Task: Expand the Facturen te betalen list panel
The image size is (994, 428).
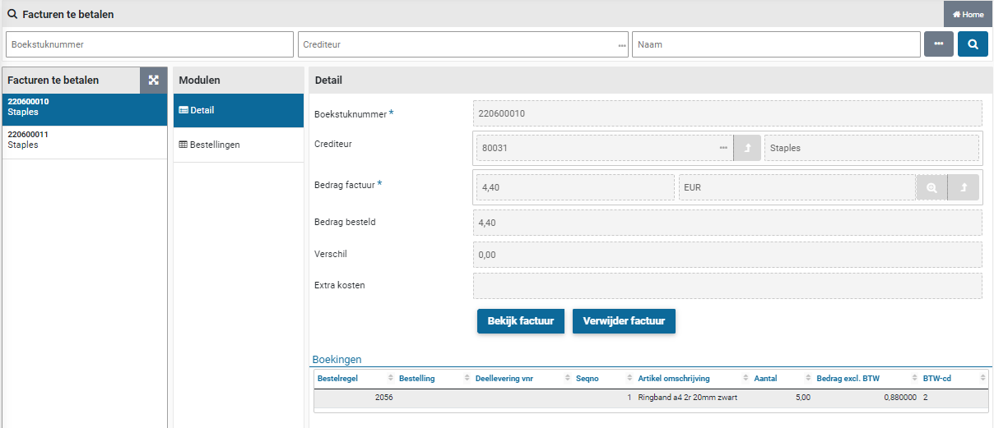Action: click(x=153, y=81)
